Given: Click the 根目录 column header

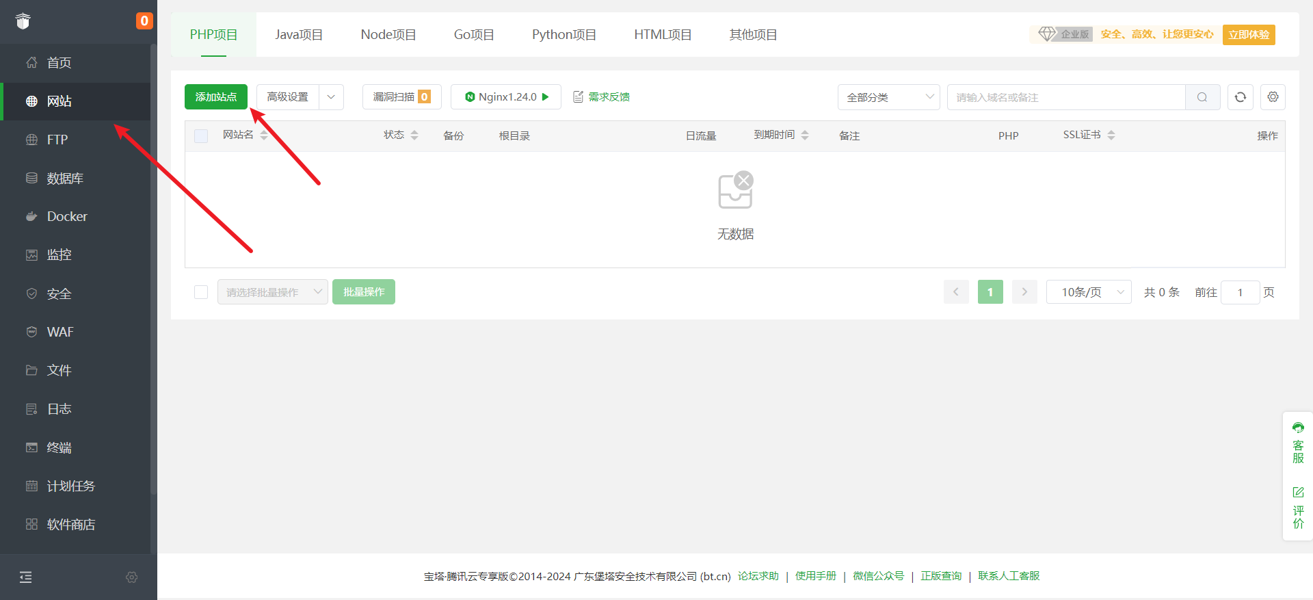Looking at the screenshot, I should click(514, 136).
